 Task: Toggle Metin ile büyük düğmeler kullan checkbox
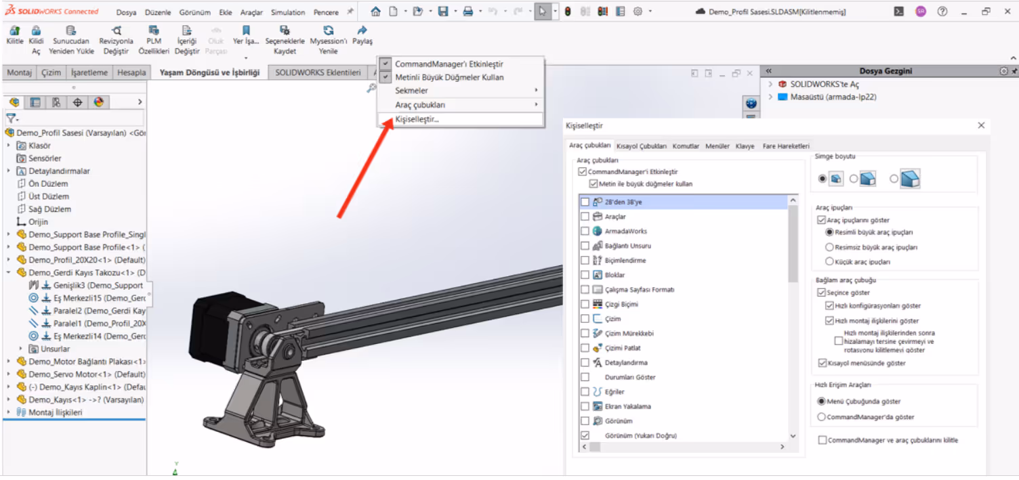(x=594, y=183)
